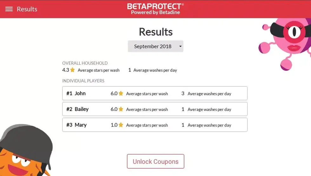Click the Overall Household section label
The width and height of the screenshot is (311, 176).
(85, 63)
